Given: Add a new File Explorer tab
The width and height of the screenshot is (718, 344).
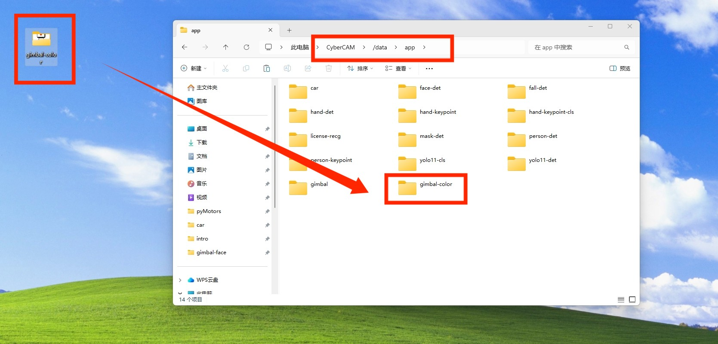Looking at the screenshot, I should coord(290,30).
